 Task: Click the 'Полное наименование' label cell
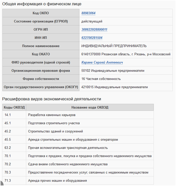(41, 46)
